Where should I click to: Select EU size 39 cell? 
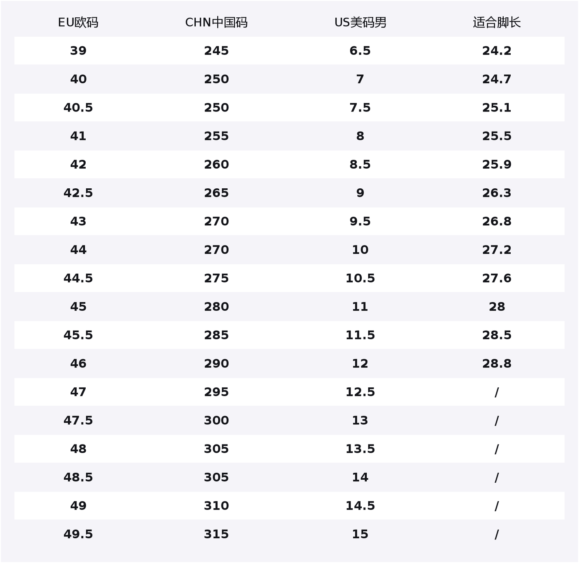coord(78,51)
